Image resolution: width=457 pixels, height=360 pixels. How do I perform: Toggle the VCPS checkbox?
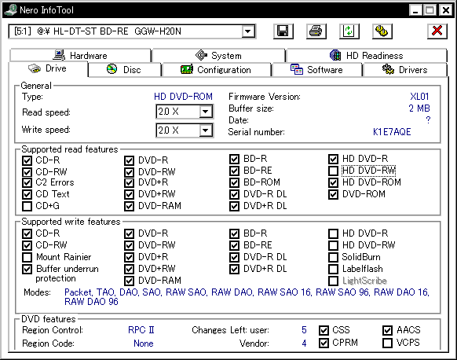coord(387,343)
